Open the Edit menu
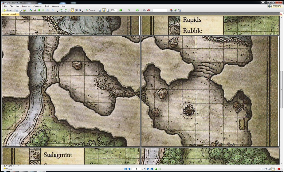284x172 pixels. point(11,6)
